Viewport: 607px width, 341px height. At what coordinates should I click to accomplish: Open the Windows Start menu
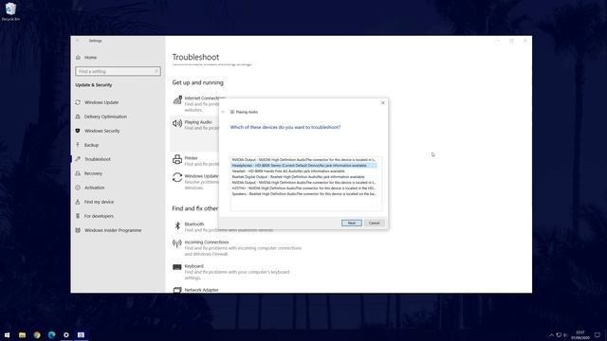tap(7, 334)
